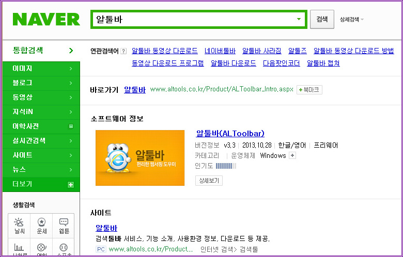The height and width of the screenshot is (257, 403).
Task: Open related search 알툴바 사라짐
Action: (x=261, y=51)
